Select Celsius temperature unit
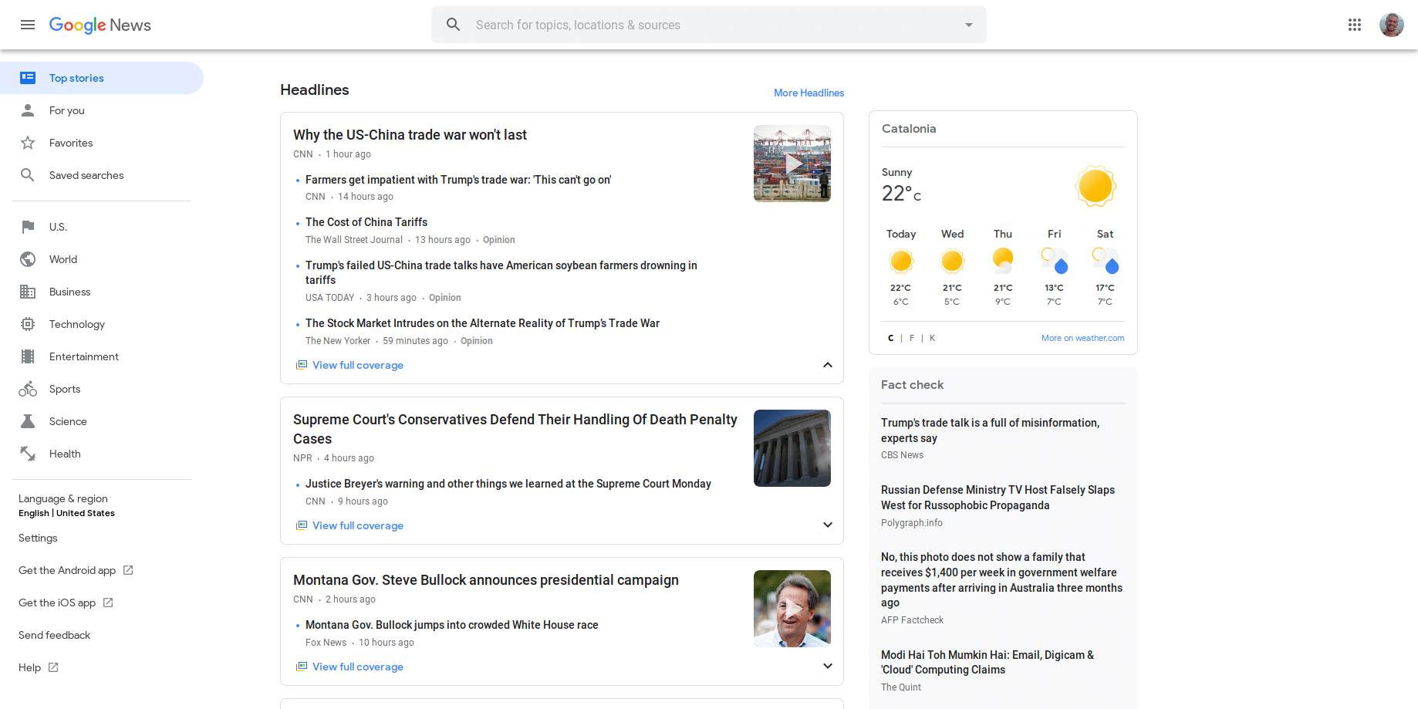The image size is (1418, 709). pyautogui.click(x=890, y=338)
